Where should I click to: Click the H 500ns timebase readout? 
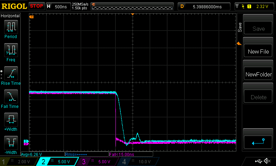pyautogui.click(x=57, y=6)
